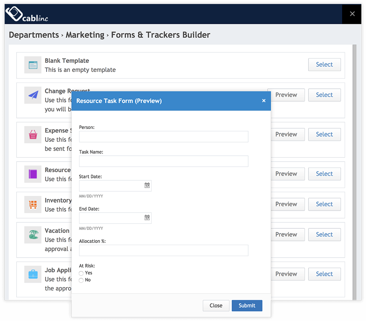
Task: Click the Expense shopping basket icon
Action: pos(32,134)
